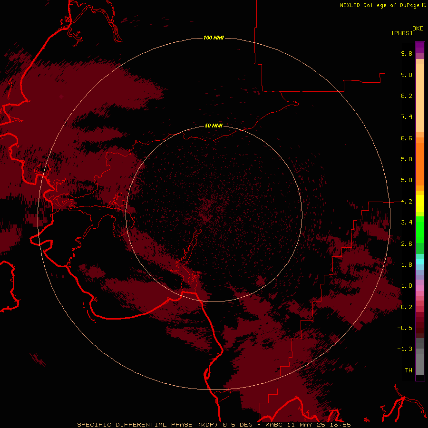Click the 1.0 scale value

407,286
